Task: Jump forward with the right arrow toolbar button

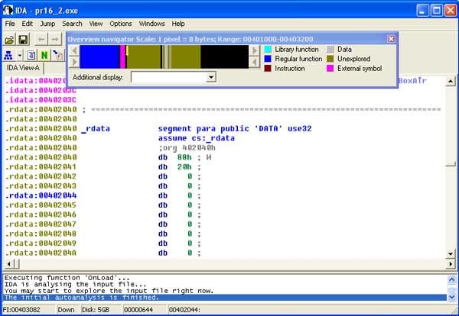Action: pos(55,40)
